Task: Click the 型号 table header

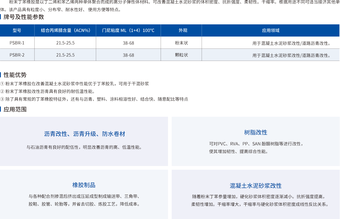Action: [x=17, y=31]
